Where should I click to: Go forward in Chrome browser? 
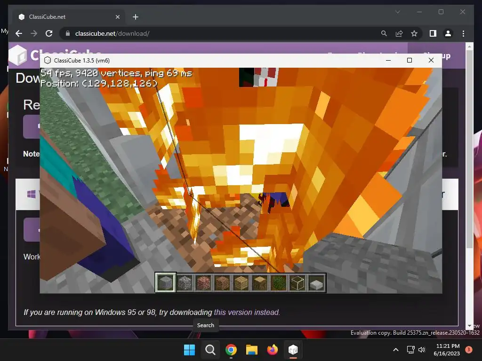34,33
